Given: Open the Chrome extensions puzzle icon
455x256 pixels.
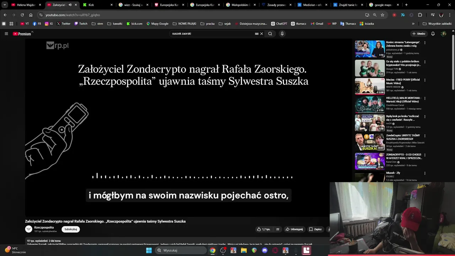Looking at the screenshot, I should tap(420, 15).
